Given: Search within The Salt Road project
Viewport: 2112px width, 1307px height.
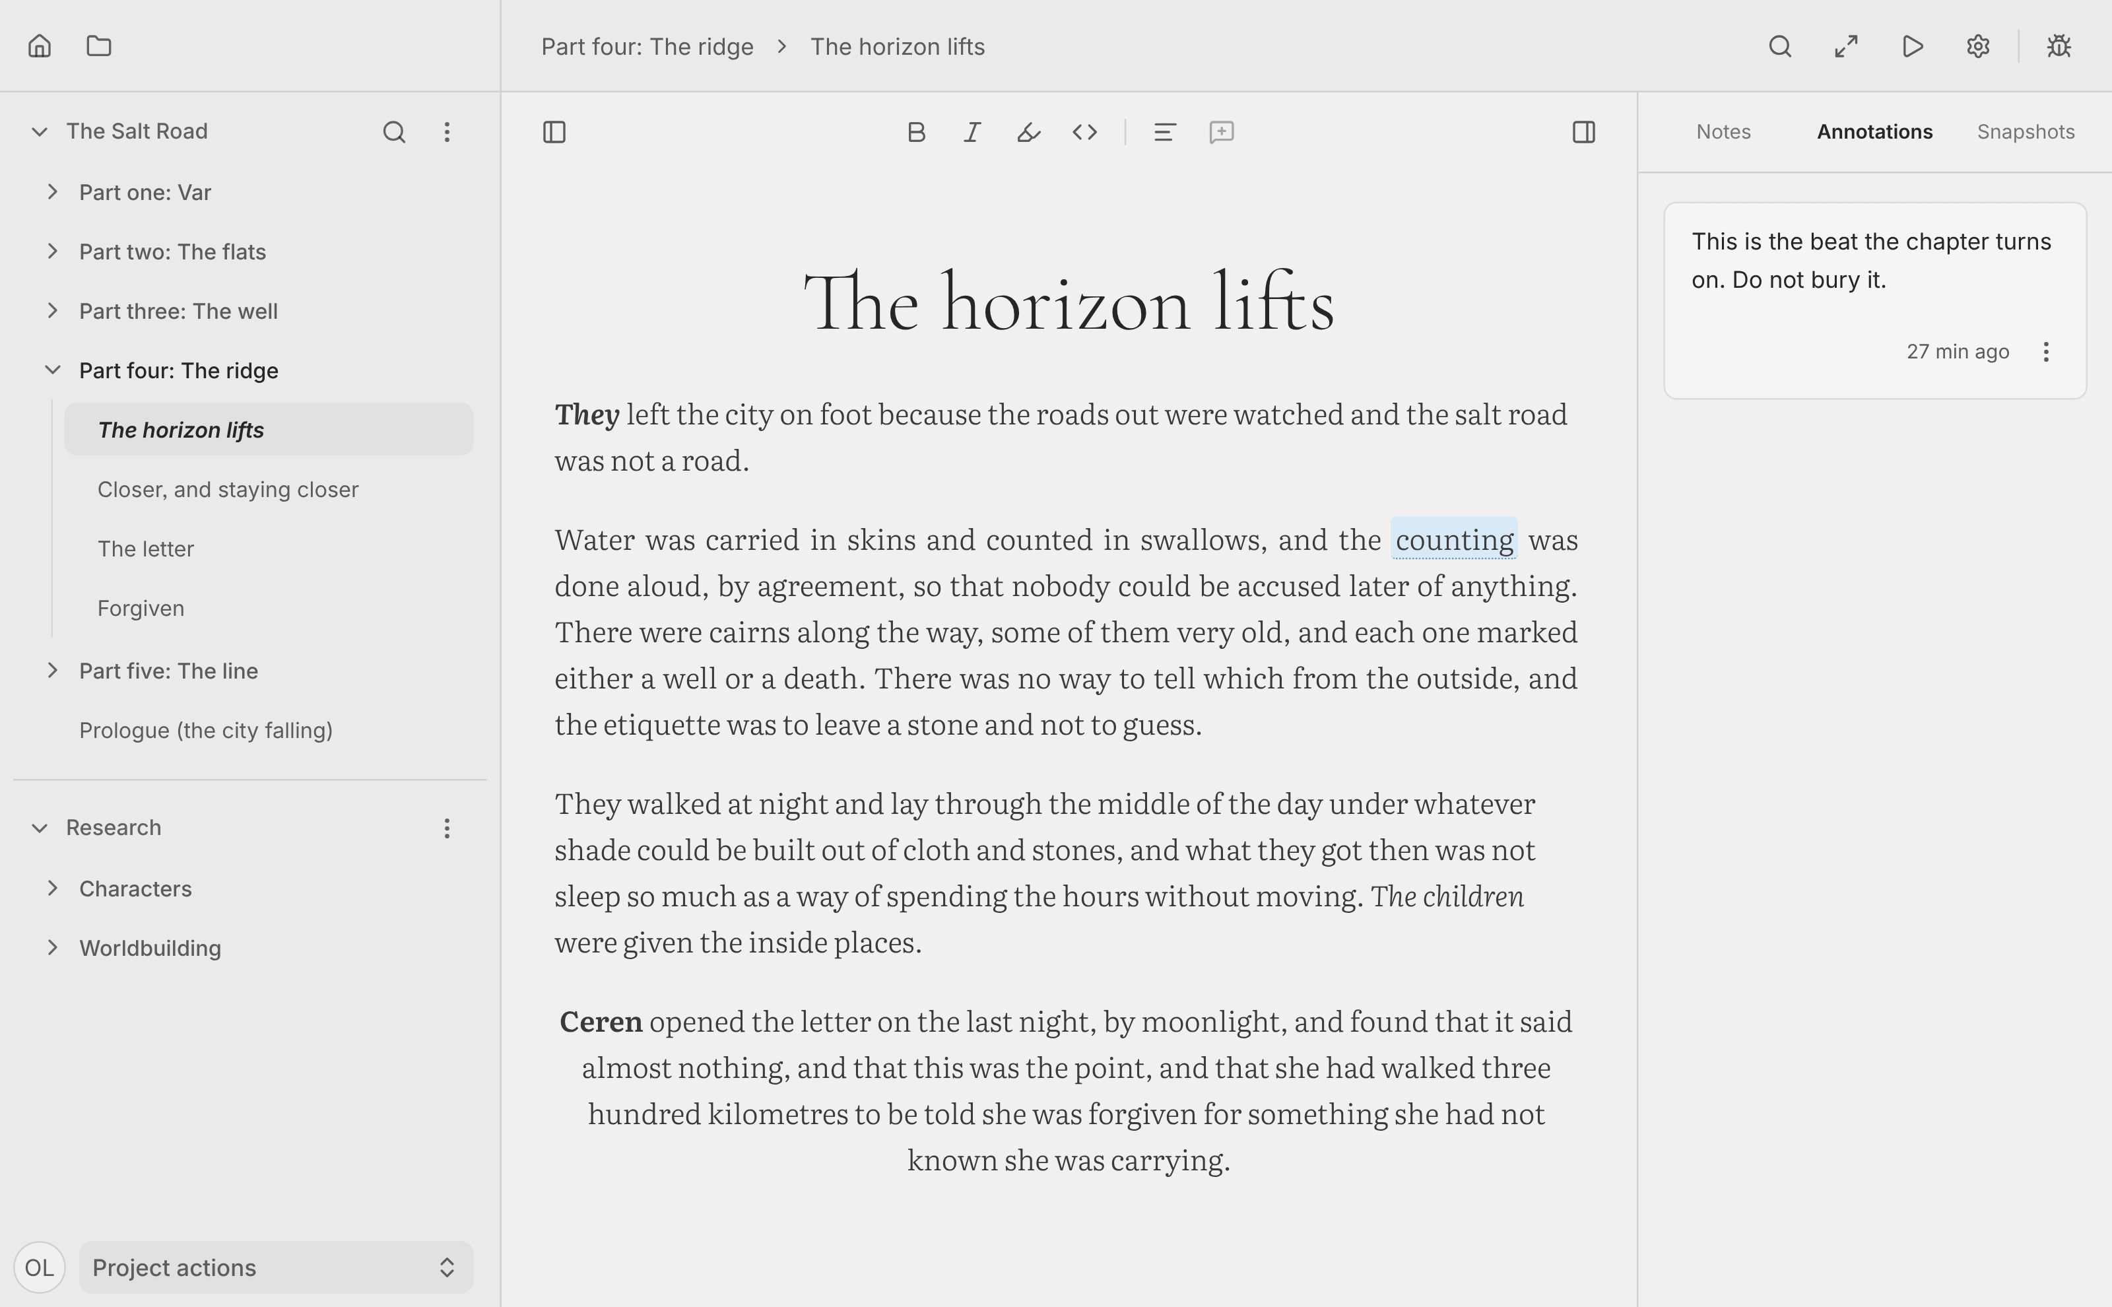Looking at the screenshot, I should click(394, 131).
